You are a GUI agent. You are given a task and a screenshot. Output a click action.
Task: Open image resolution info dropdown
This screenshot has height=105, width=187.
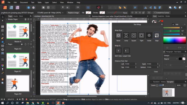coord(63,13)
